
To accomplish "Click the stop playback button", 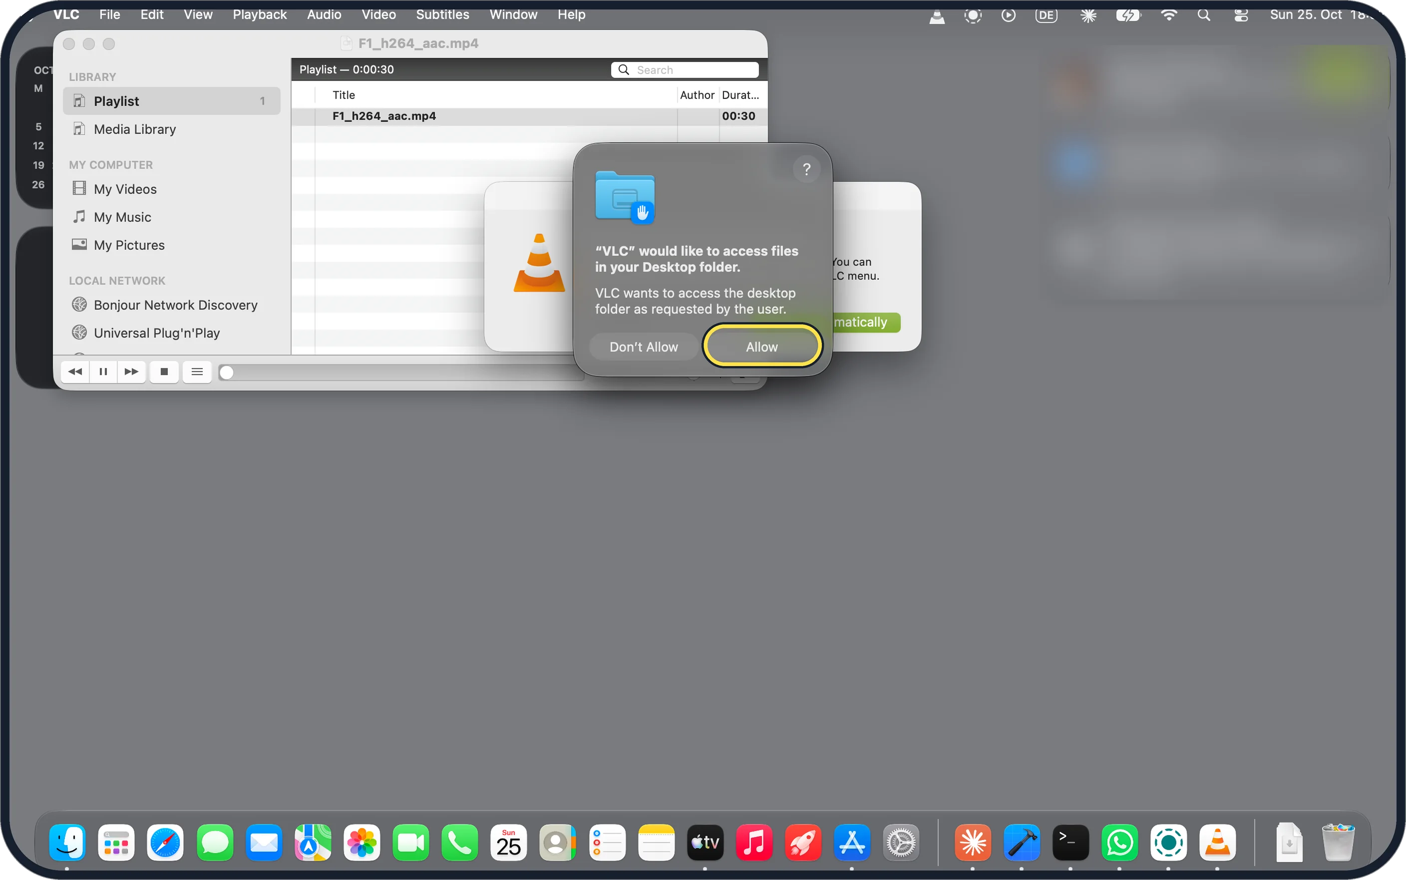I will coord(164,371).
